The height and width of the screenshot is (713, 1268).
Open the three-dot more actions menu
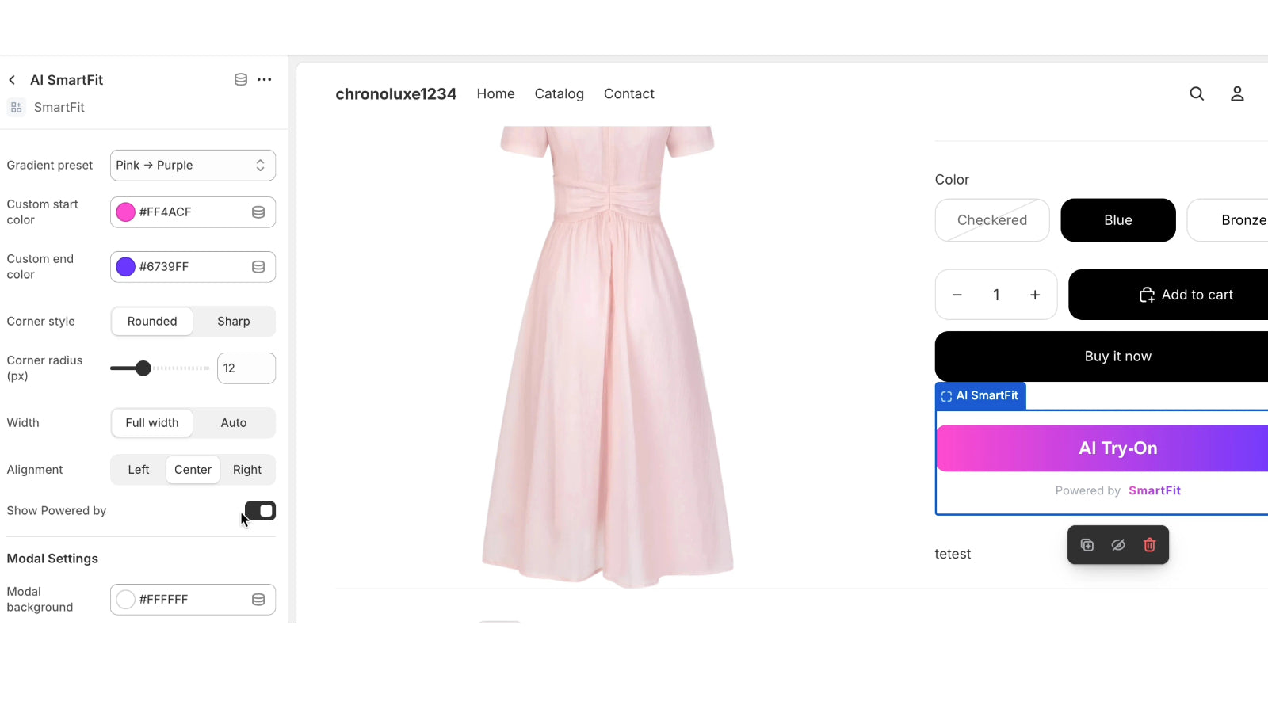tap(265, 79)
